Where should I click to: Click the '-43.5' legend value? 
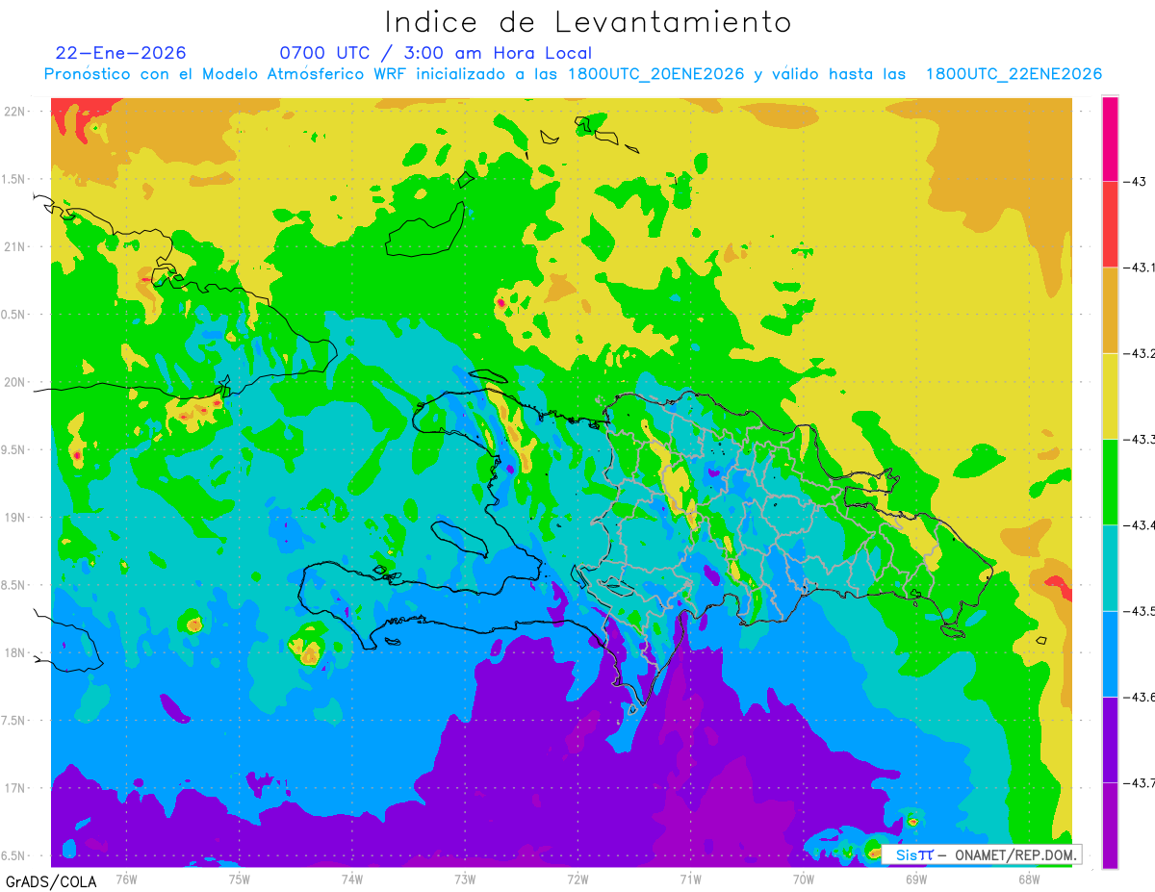[1139, 611]
